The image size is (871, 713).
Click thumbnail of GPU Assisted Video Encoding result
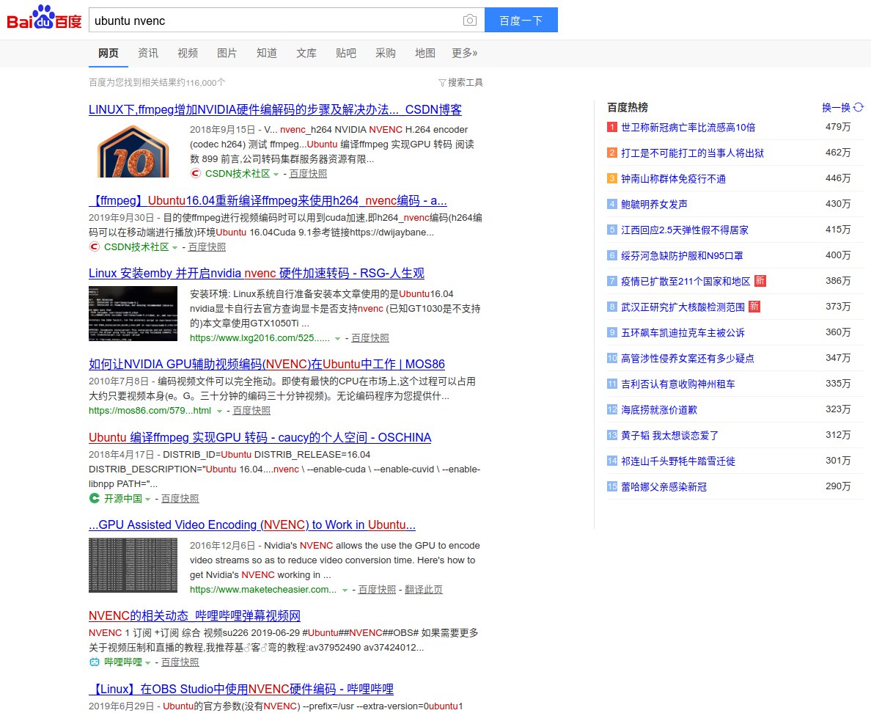coord(133,565)
